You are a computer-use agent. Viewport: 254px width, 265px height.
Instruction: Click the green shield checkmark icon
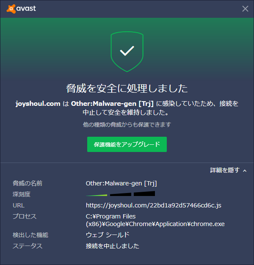pos(127,52)
